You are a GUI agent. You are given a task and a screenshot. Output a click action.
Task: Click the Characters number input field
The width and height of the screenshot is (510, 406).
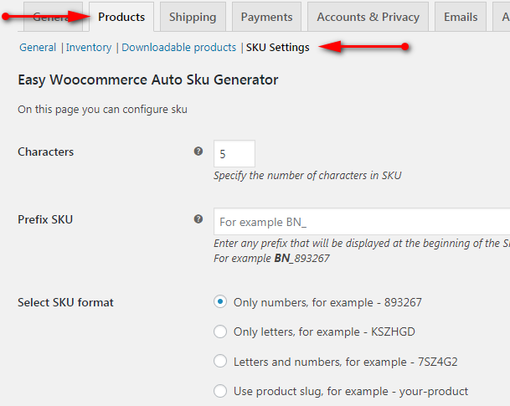click(234, 154)
